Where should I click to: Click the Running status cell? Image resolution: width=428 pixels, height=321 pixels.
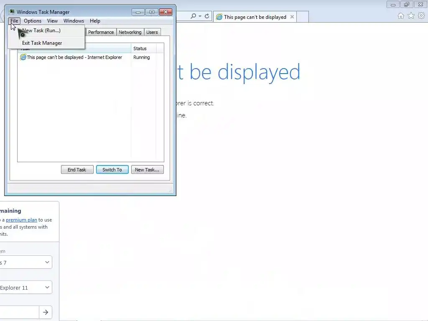pyautogui.click(x=141, y=57)
